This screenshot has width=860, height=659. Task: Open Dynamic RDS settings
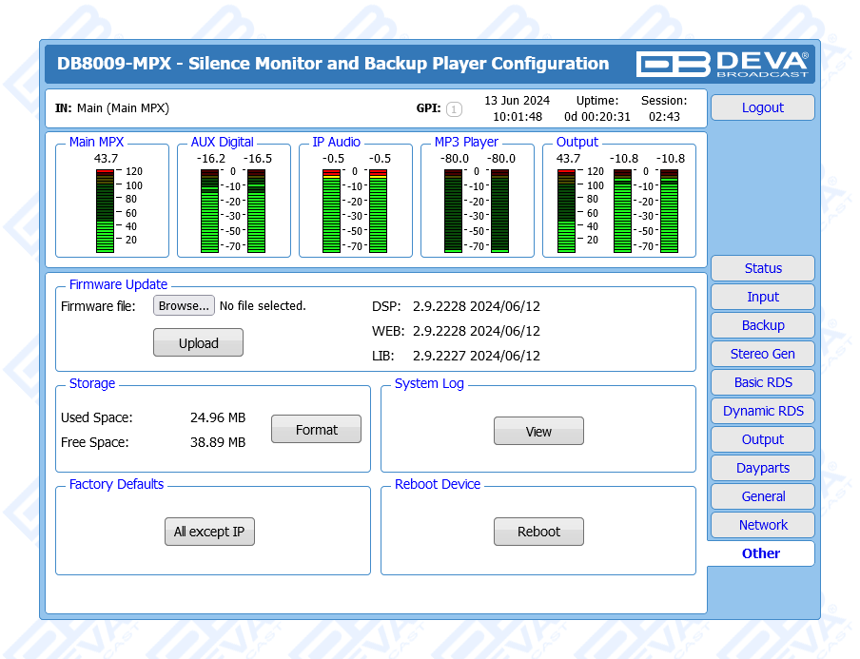(762, 411)
